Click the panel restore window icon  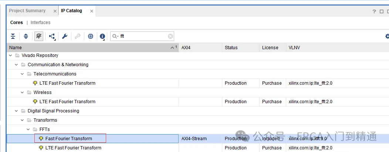pyautogui.click(x=382, y=11)
